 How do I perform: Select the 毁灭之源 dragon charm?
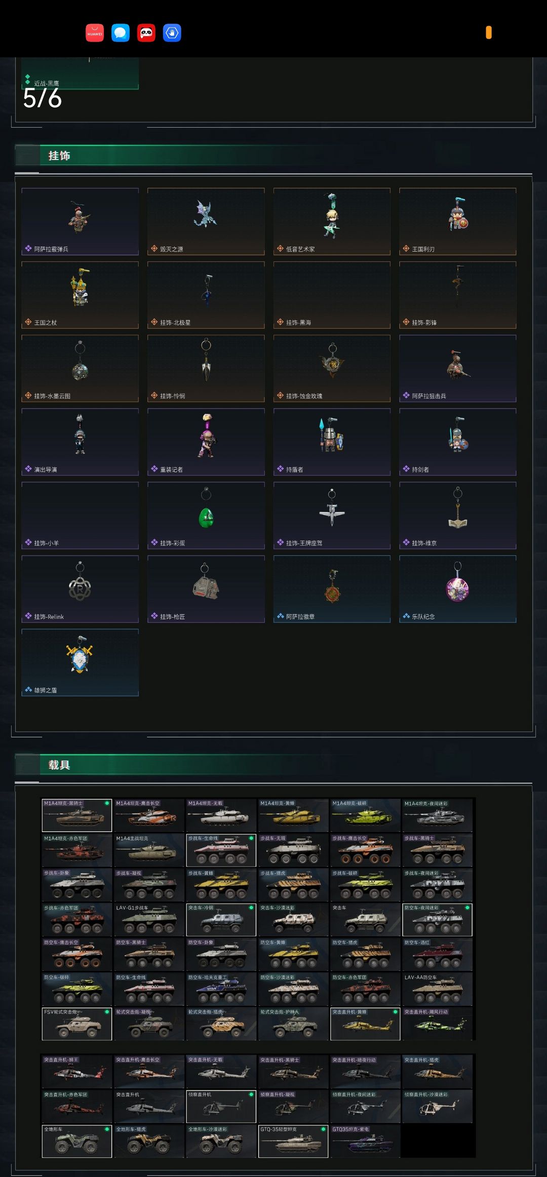click(x=206, y=221)
